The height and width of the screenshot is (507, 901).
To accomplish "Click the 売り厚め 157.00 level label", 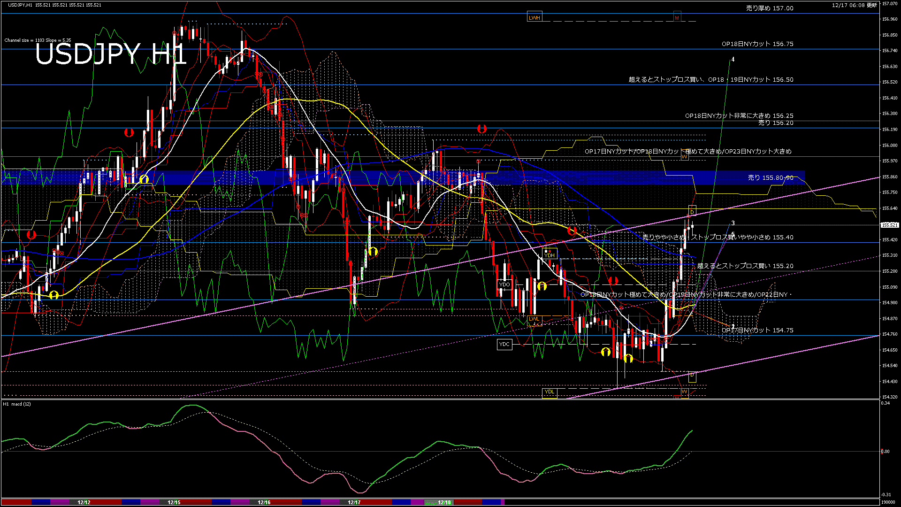I will tap(770, 8).
